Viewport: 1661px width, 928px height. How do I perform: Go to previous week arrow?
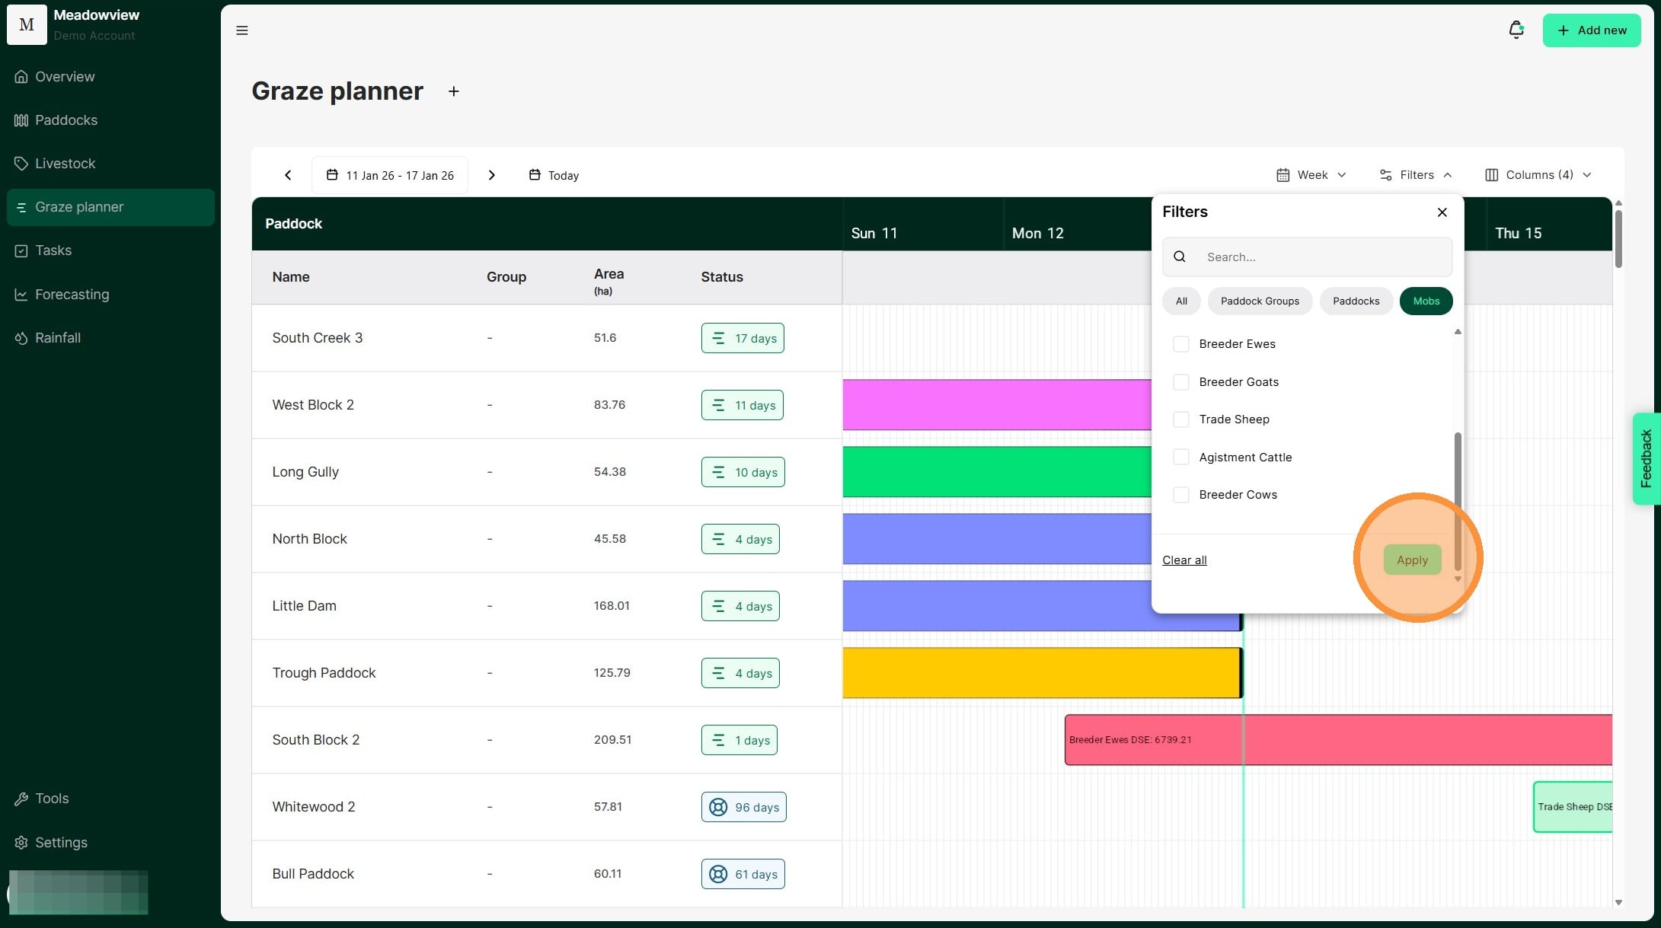pos(288,175)
